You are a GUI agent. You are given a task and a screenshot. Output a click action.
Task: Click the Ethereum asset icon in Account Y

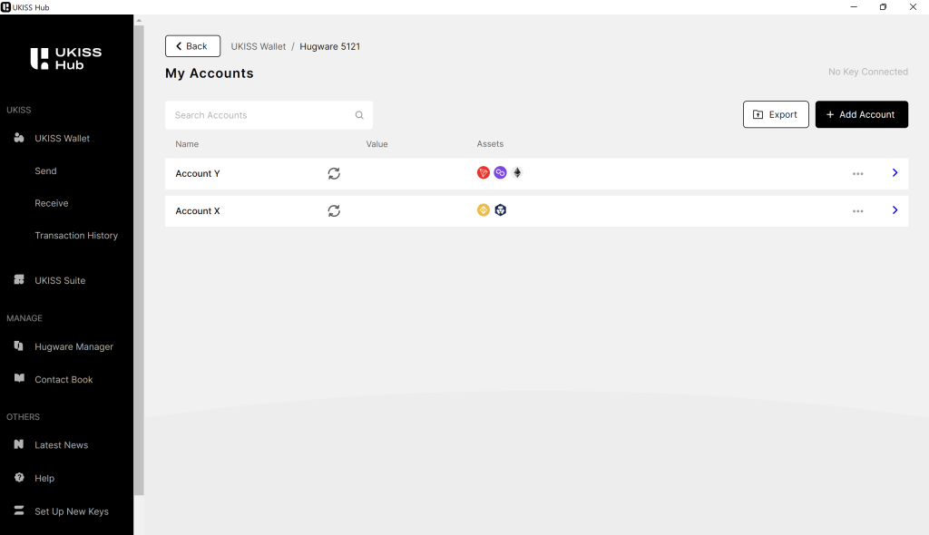[517, 172]
